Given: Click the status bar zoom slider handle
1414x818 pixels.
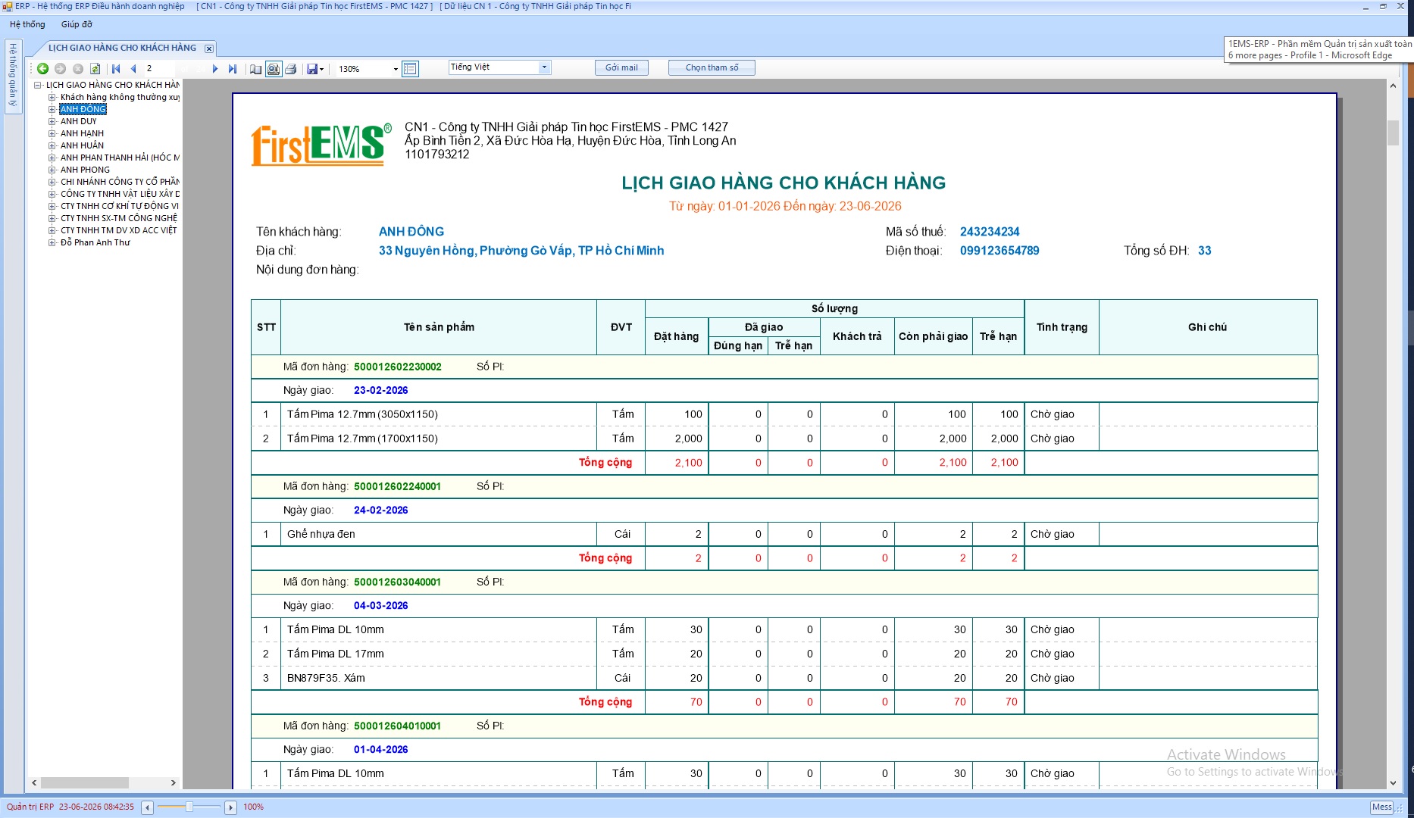Looking at the screenshot, I should [189, 807].
